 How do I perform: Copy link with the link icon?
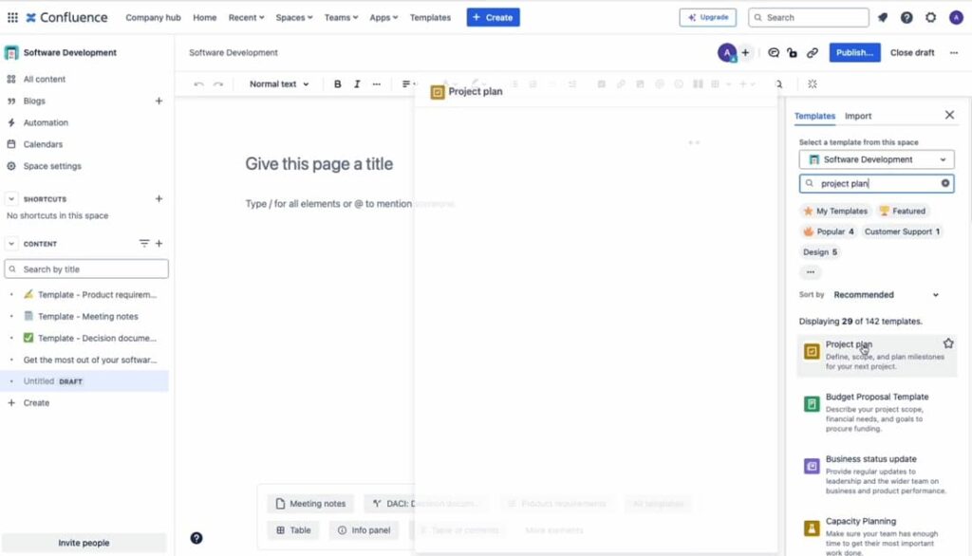(813, 53)
